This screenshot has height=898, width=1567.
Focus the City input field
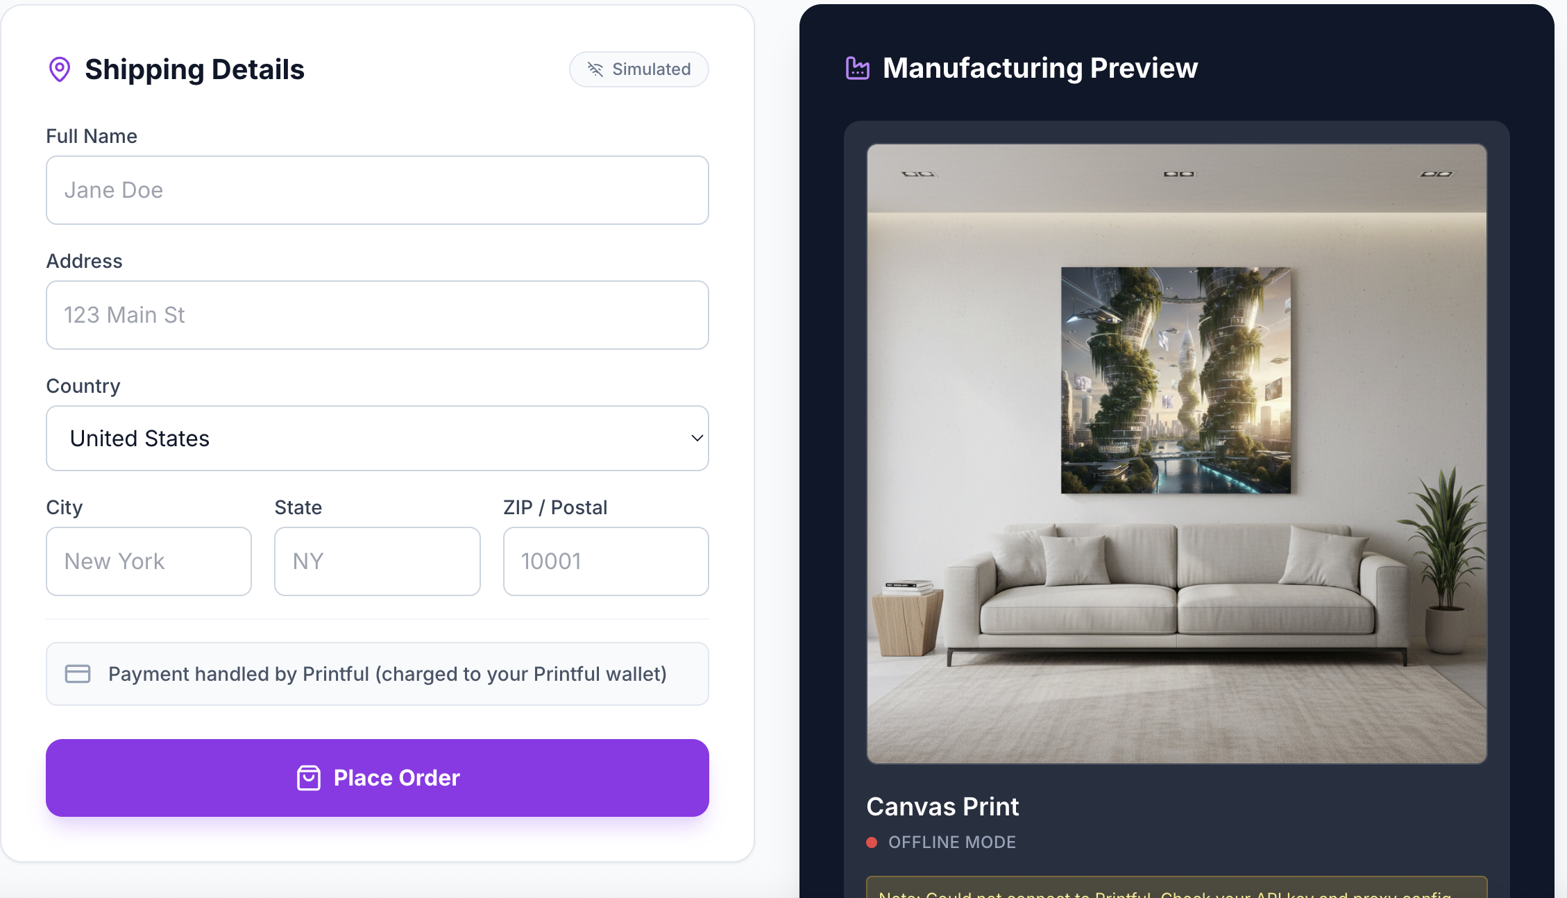149,561
